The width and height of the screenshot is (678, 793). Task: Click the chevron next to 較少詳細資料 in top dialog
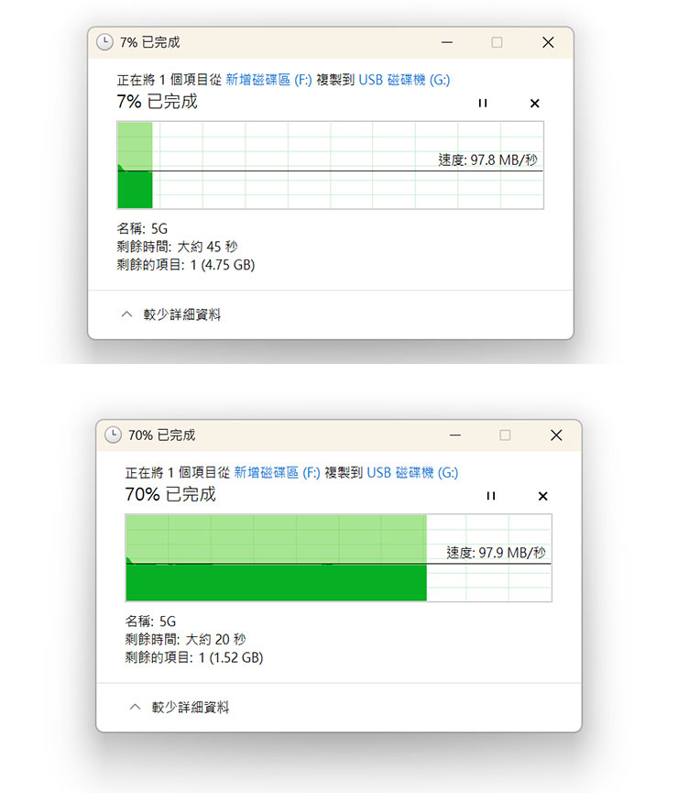126,314
